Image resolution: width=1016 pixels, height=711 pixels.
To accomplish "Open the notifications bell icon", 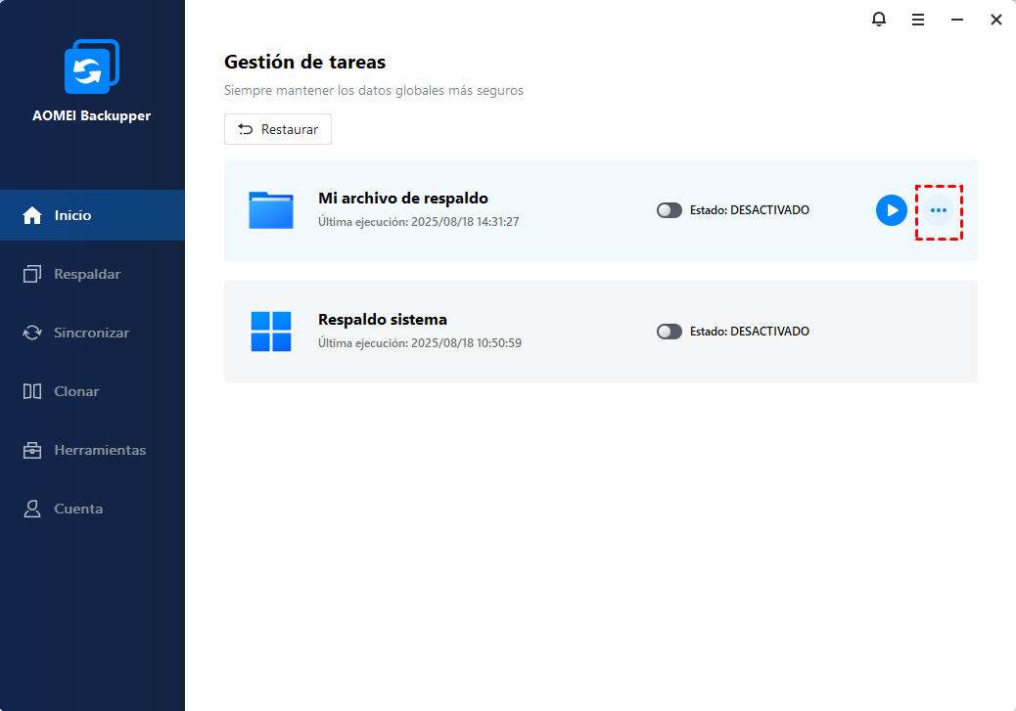I will 879,20.
